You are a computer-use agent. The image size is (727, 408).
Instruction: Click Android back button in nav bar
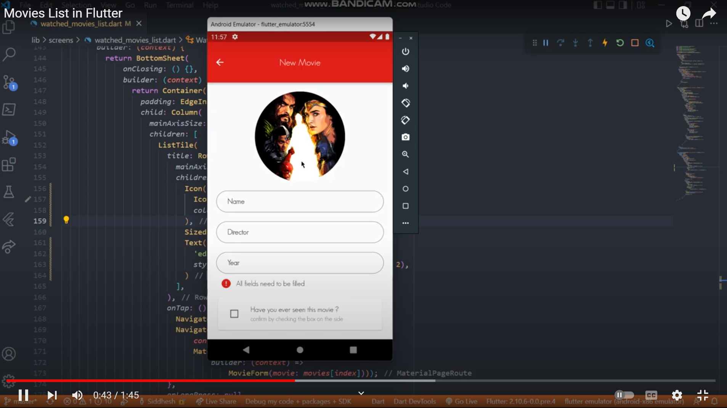tap(246, 350)
